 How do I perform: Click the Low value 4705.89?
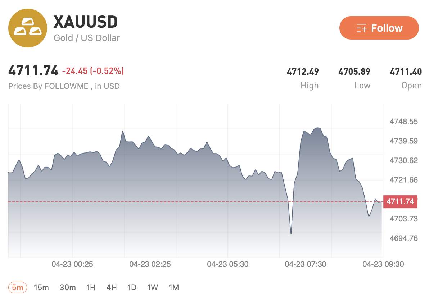click(x=355, y=72)
